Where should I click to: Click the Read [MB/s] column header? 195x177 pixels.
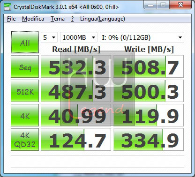[x=76, y=49]
